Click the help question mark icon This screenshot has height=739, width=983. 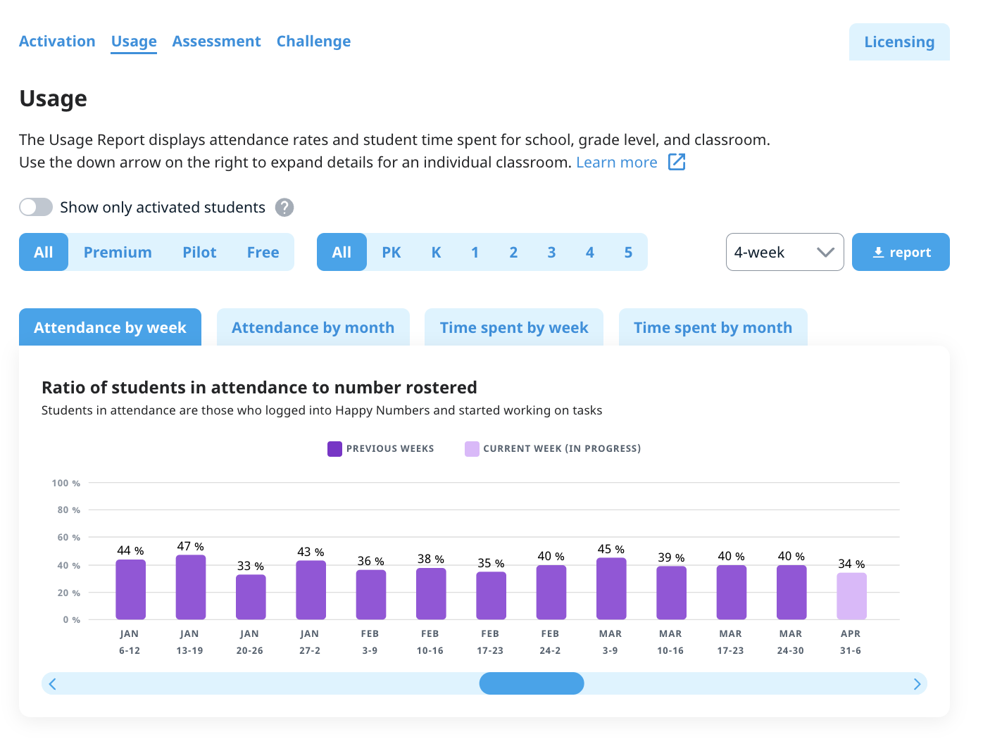point(284,208)
